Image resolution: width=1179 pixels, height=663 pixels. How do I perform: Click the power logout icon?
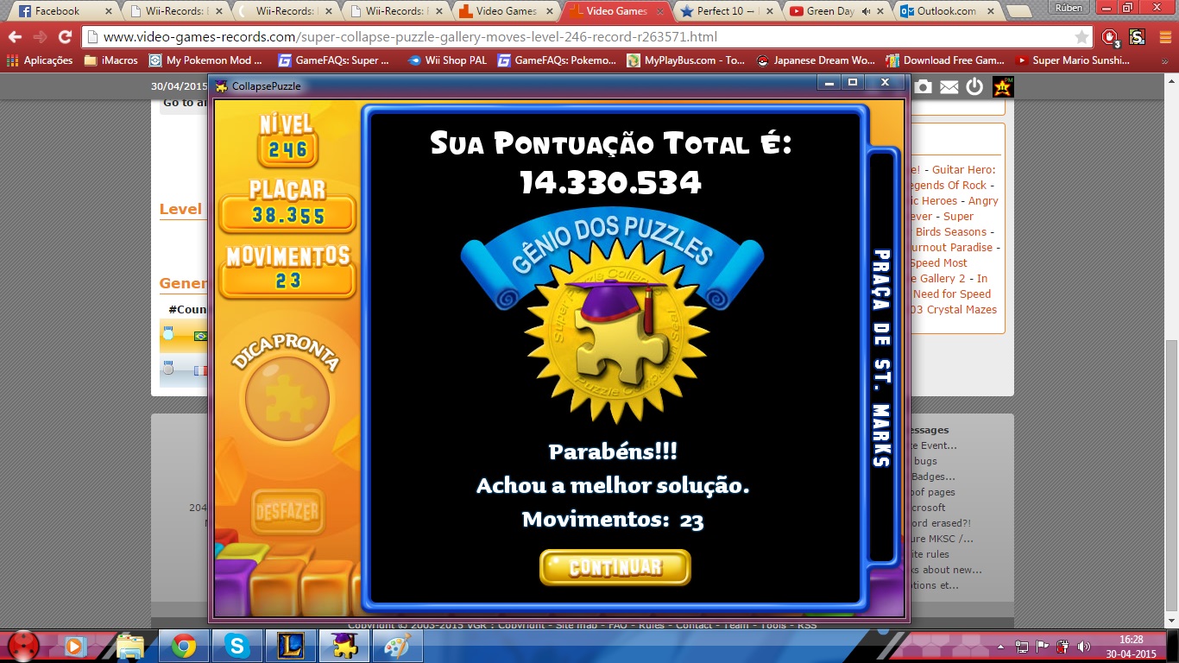(974, 86)
